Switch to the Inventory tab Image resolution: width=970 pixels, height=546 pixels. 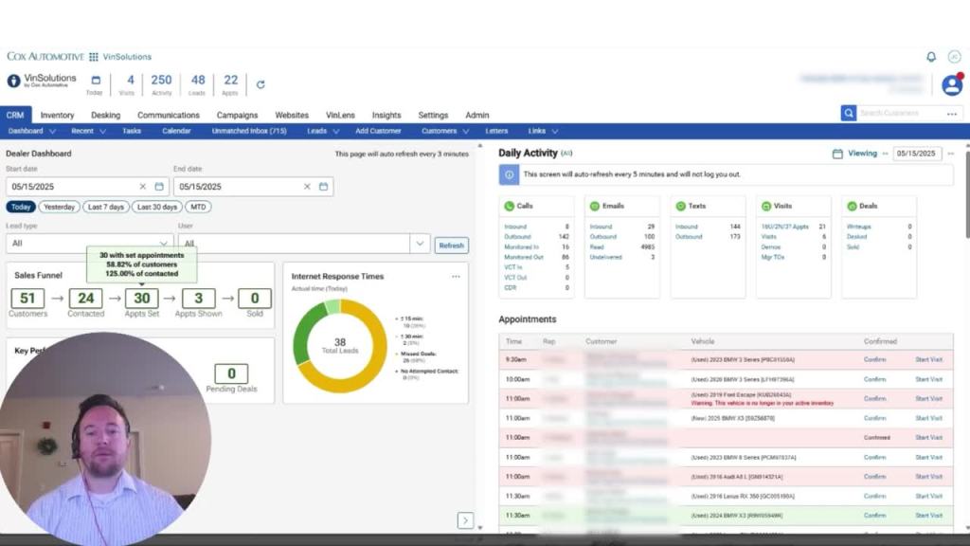coord(57,115)
